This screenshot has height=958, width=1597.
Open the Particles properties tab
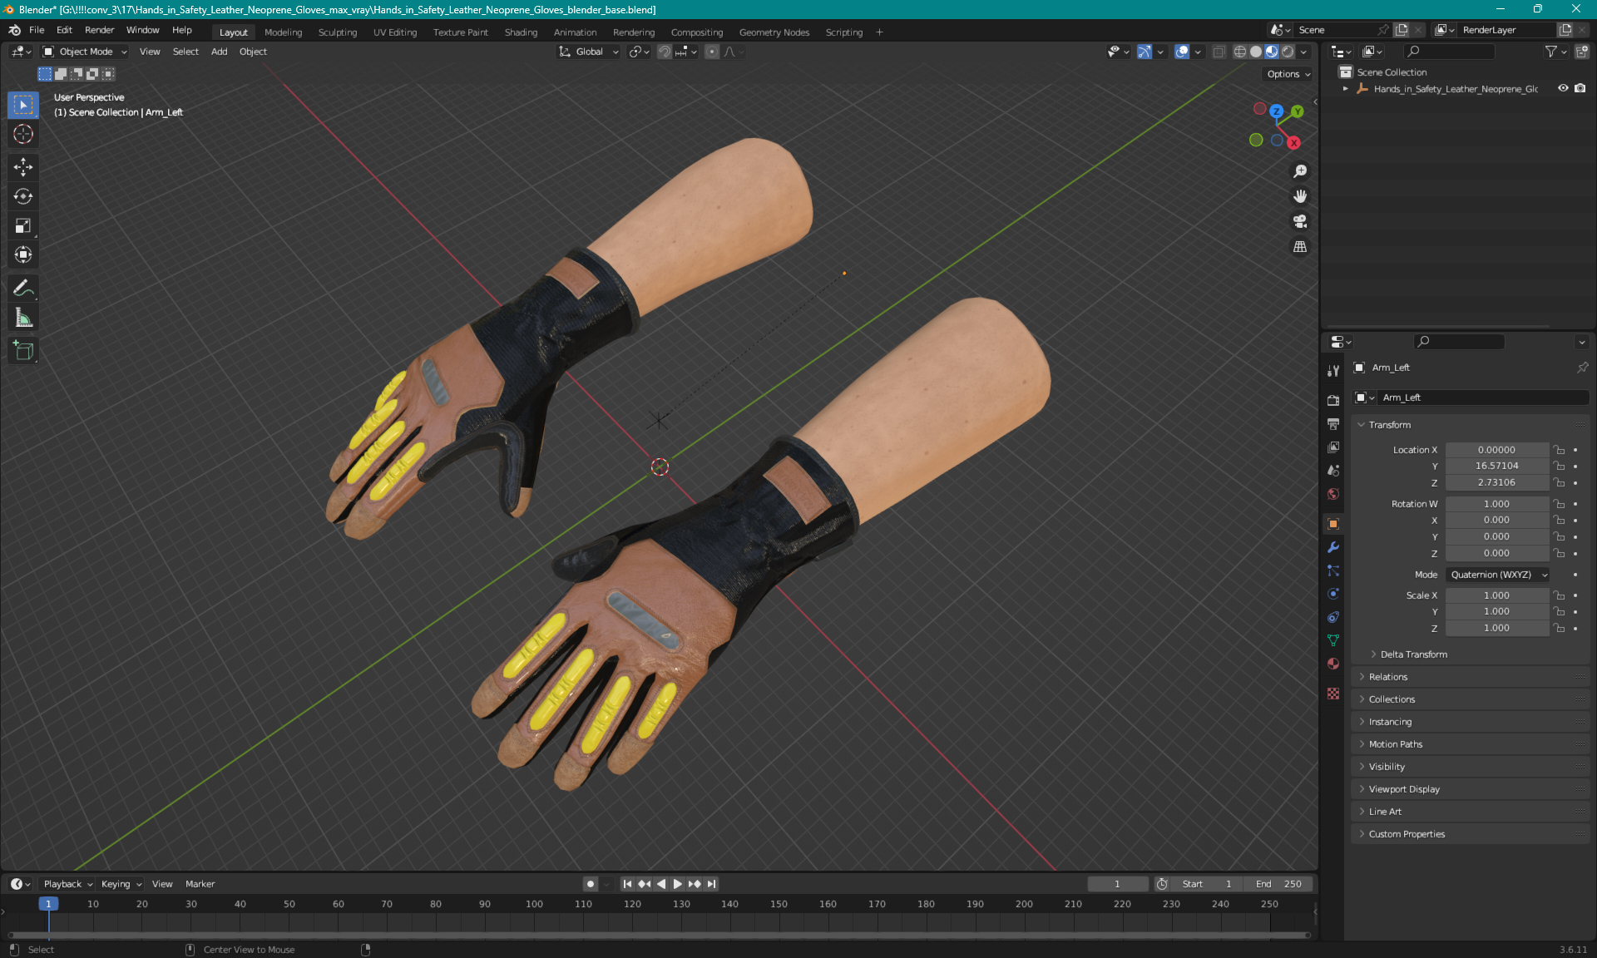(1333, 570)
